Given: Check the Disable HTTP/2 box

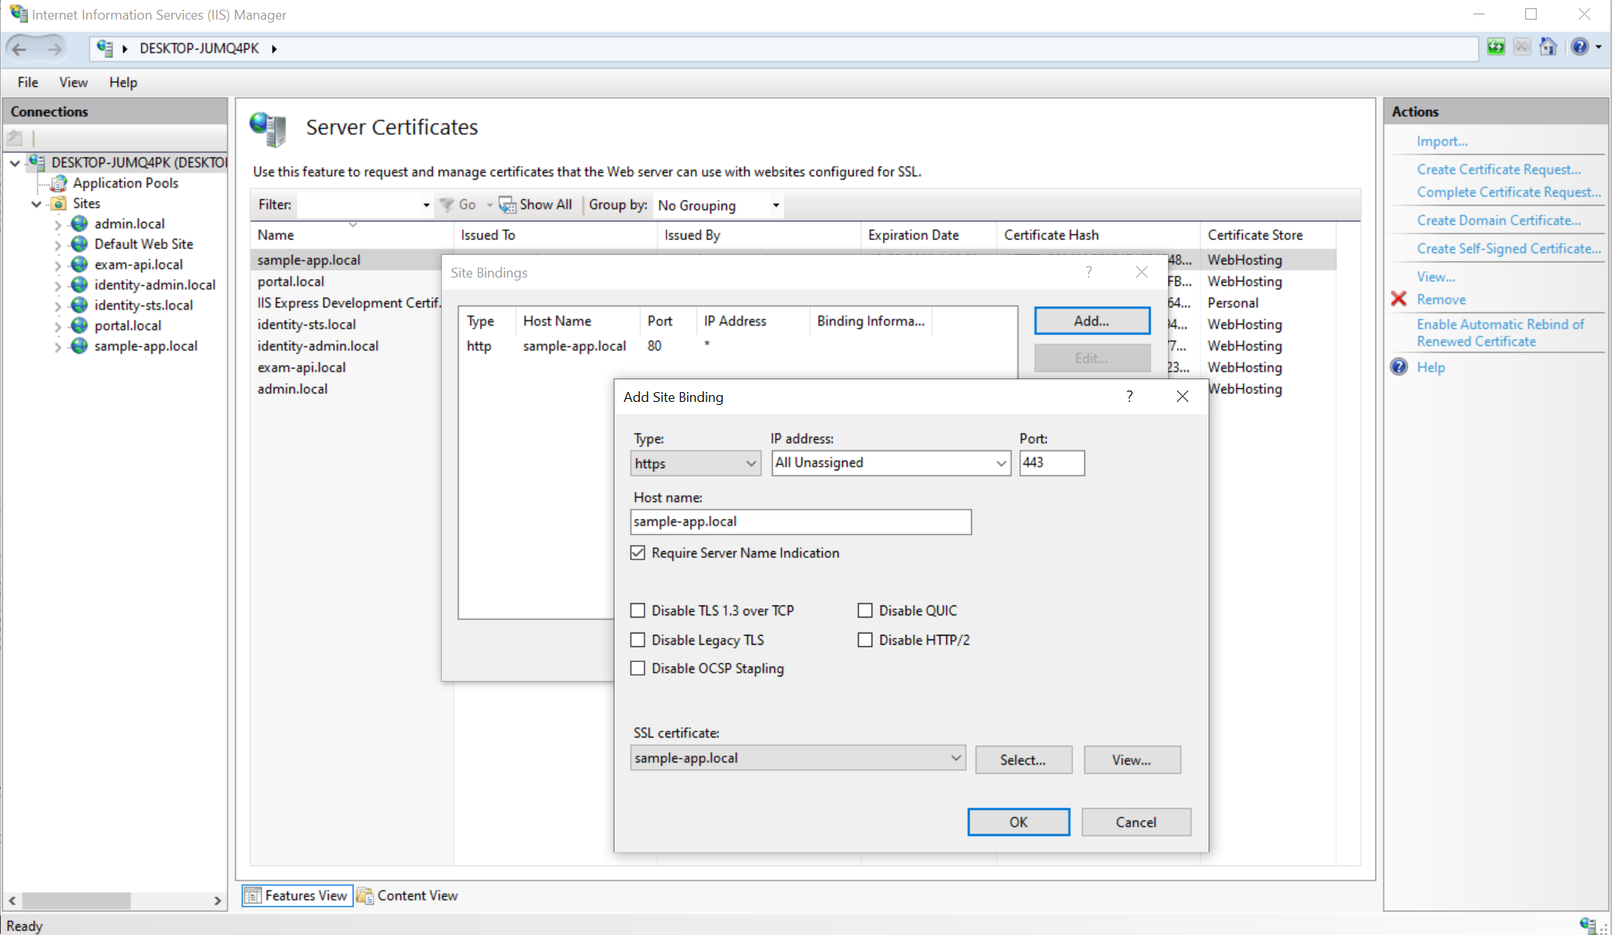Looking at the screenshot, I should 865,639.
